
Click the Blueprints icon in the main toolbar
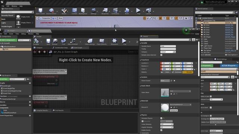click(105, 11)
